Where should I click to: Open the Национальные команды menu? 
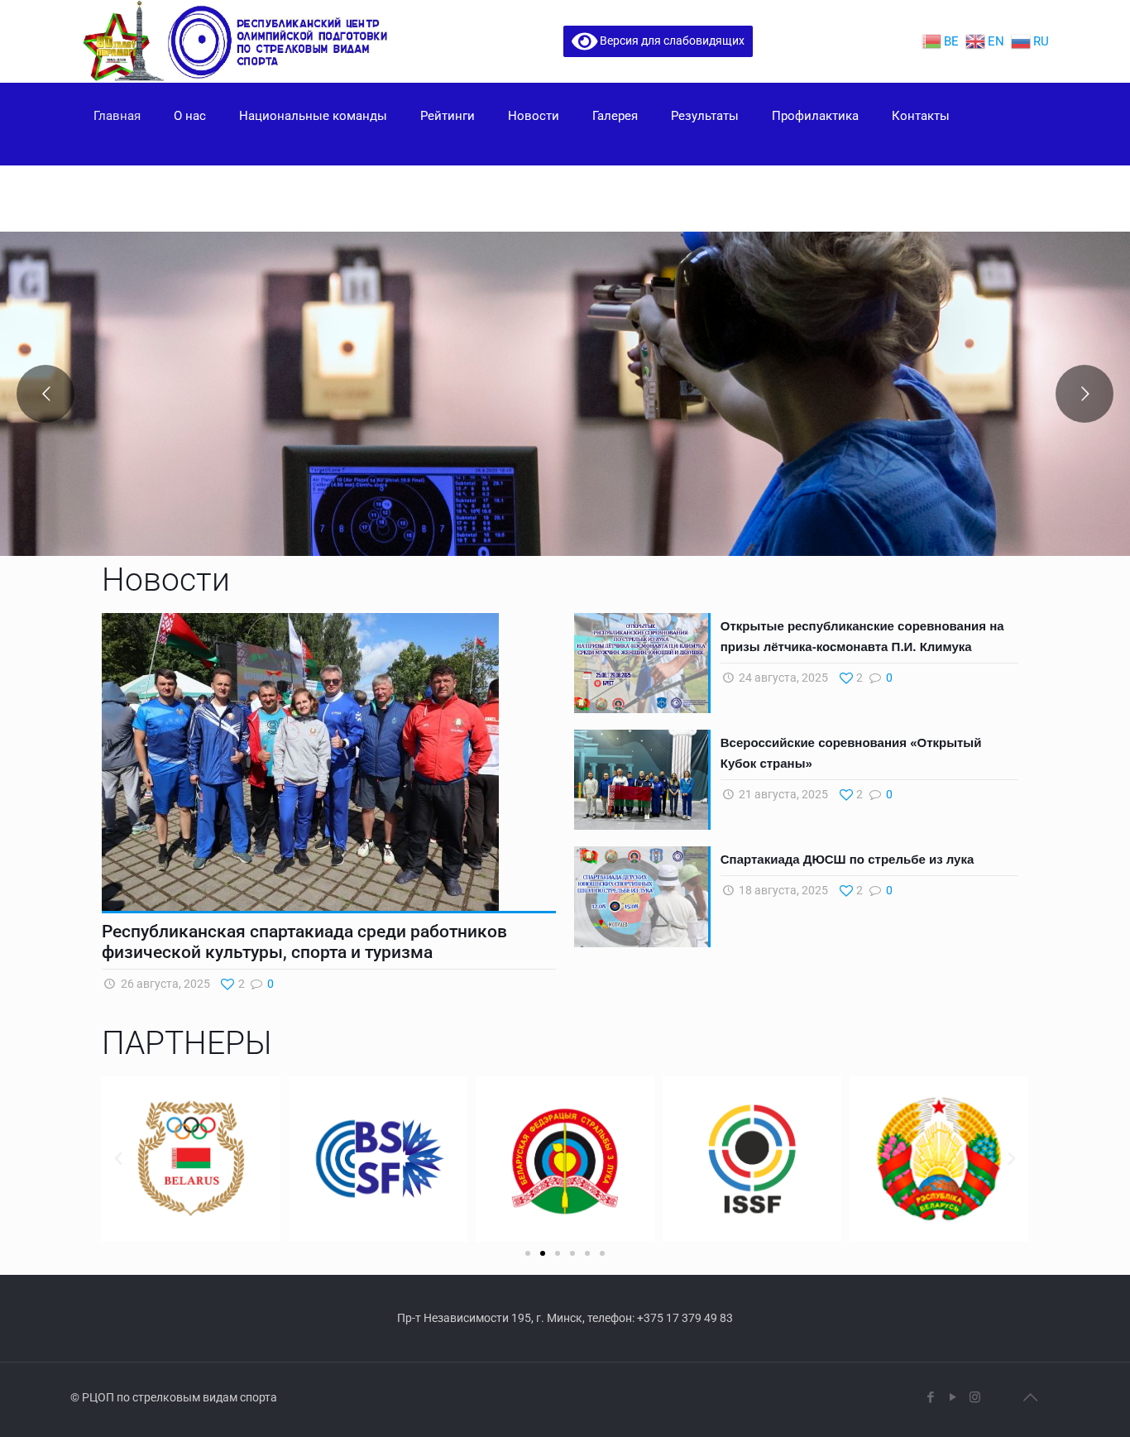pyautogui.click(x=313, y=116)
